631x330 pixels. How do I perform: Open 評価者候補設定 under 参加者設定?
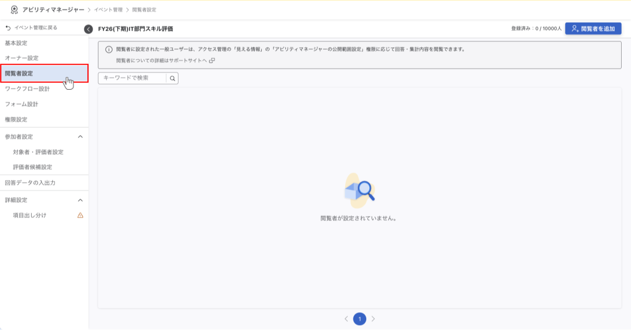coord(44,167)
